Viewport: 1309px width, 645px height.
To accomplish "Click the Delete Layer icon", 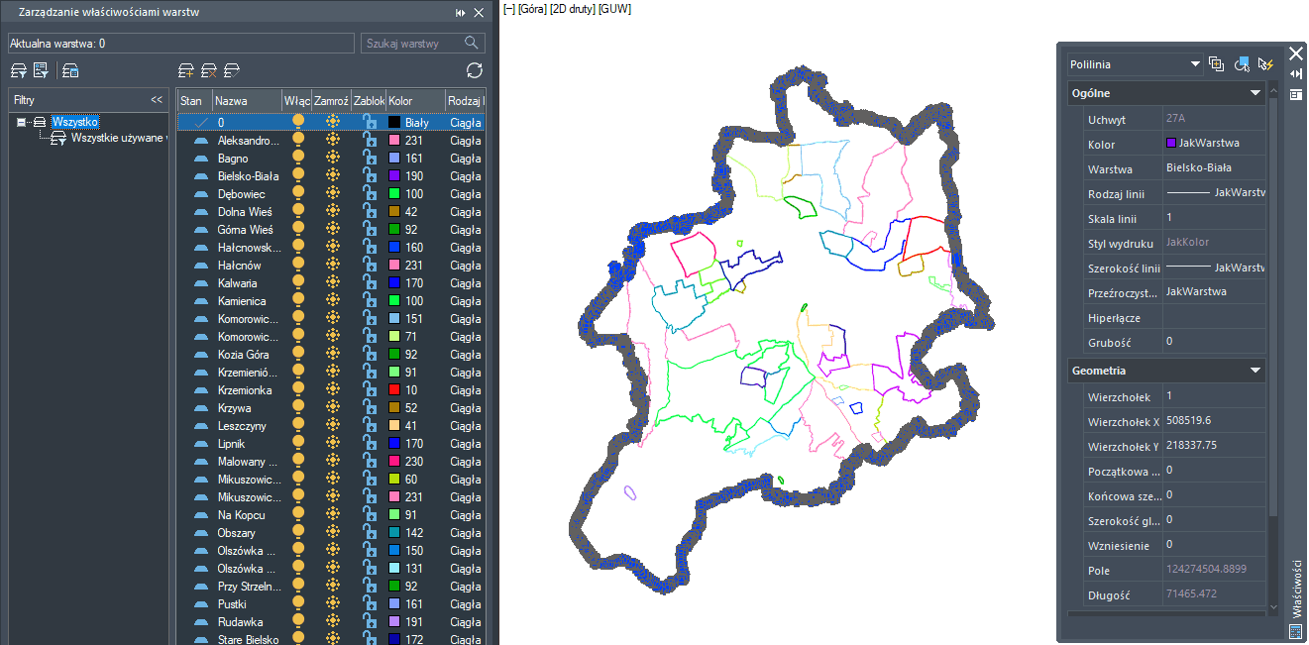I will coord(209,70).
